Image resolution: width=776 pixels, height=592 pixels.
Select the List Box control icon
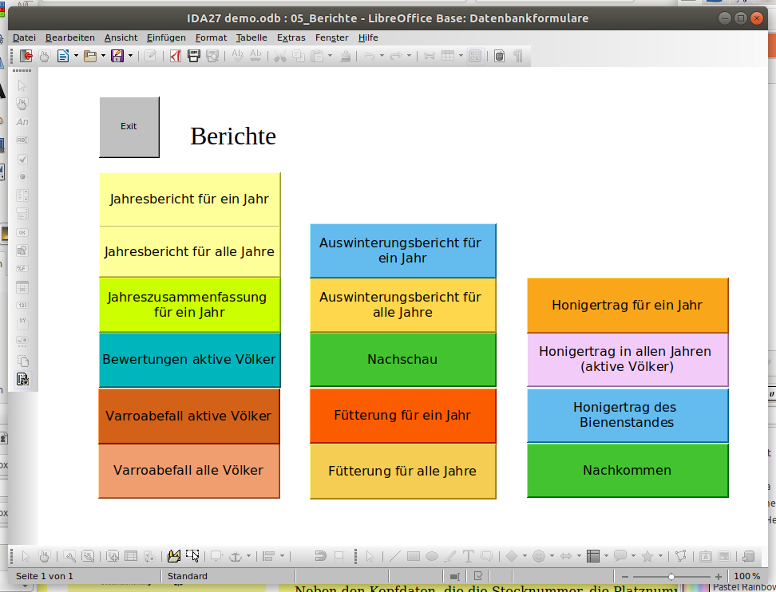pos(22,195)
